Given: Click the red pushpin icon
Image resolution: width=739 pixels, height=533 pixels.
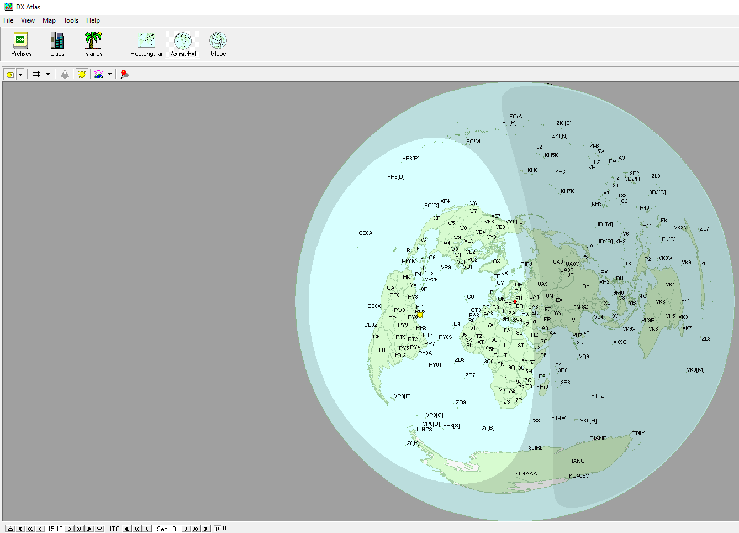Looking at the screenshot, I should [x=124, y=74].
